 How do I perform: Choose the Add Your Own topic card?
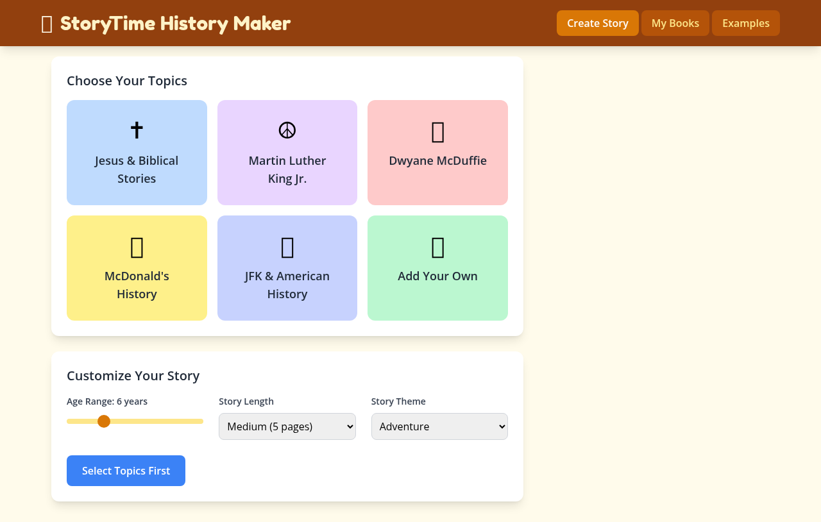click(437, 268)
